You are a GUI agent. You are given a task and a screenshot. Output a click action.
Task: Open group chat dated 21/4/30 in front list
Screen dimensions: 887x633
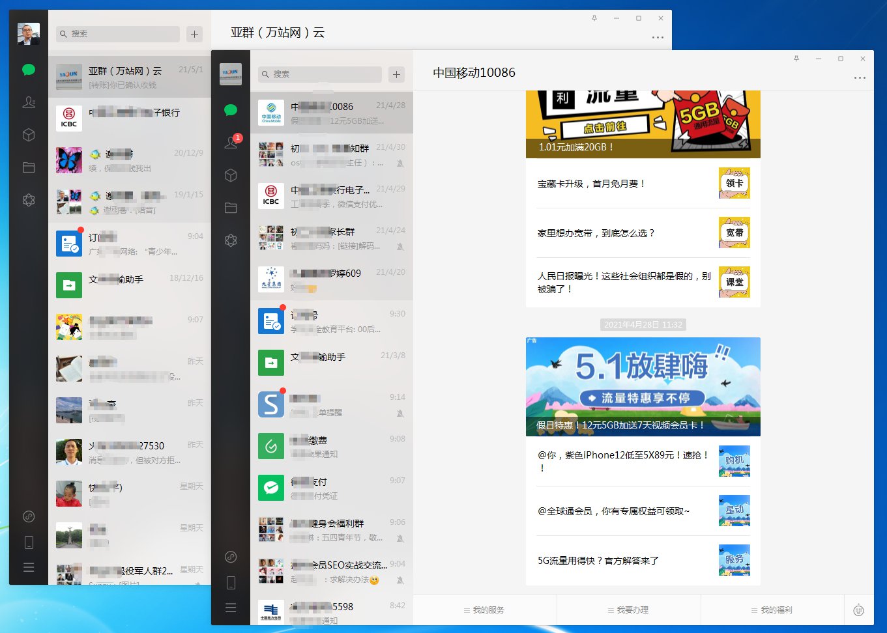pyautogui.click(x=332, y=155)
